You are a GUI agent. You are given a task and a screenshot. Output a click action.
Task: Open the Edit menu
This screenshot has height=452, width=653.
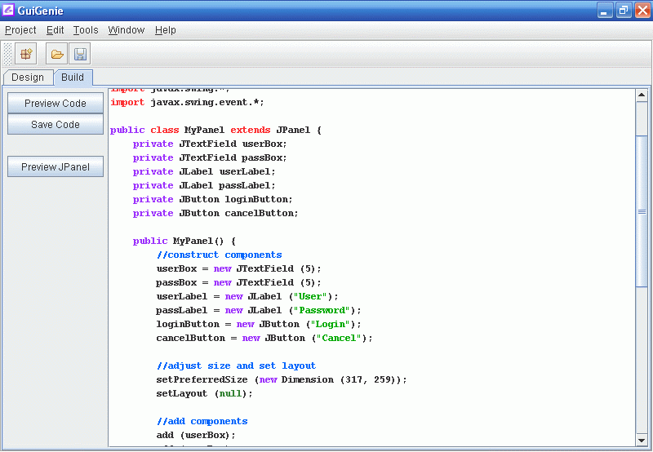pos(55,30)
